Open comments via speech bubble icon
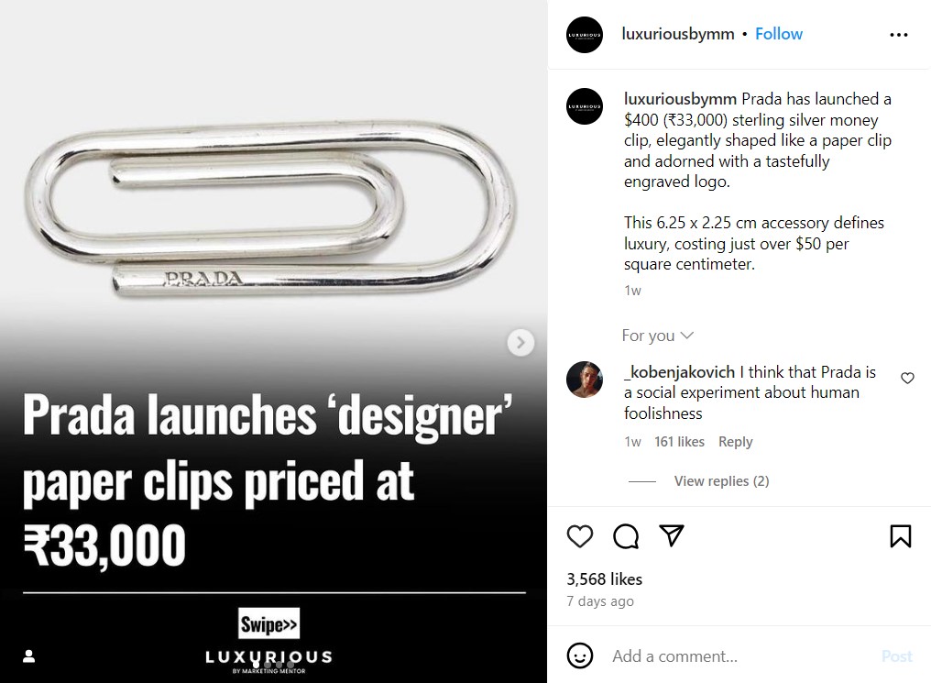This screenshot has height=683, width=931. tap(626, 536)
